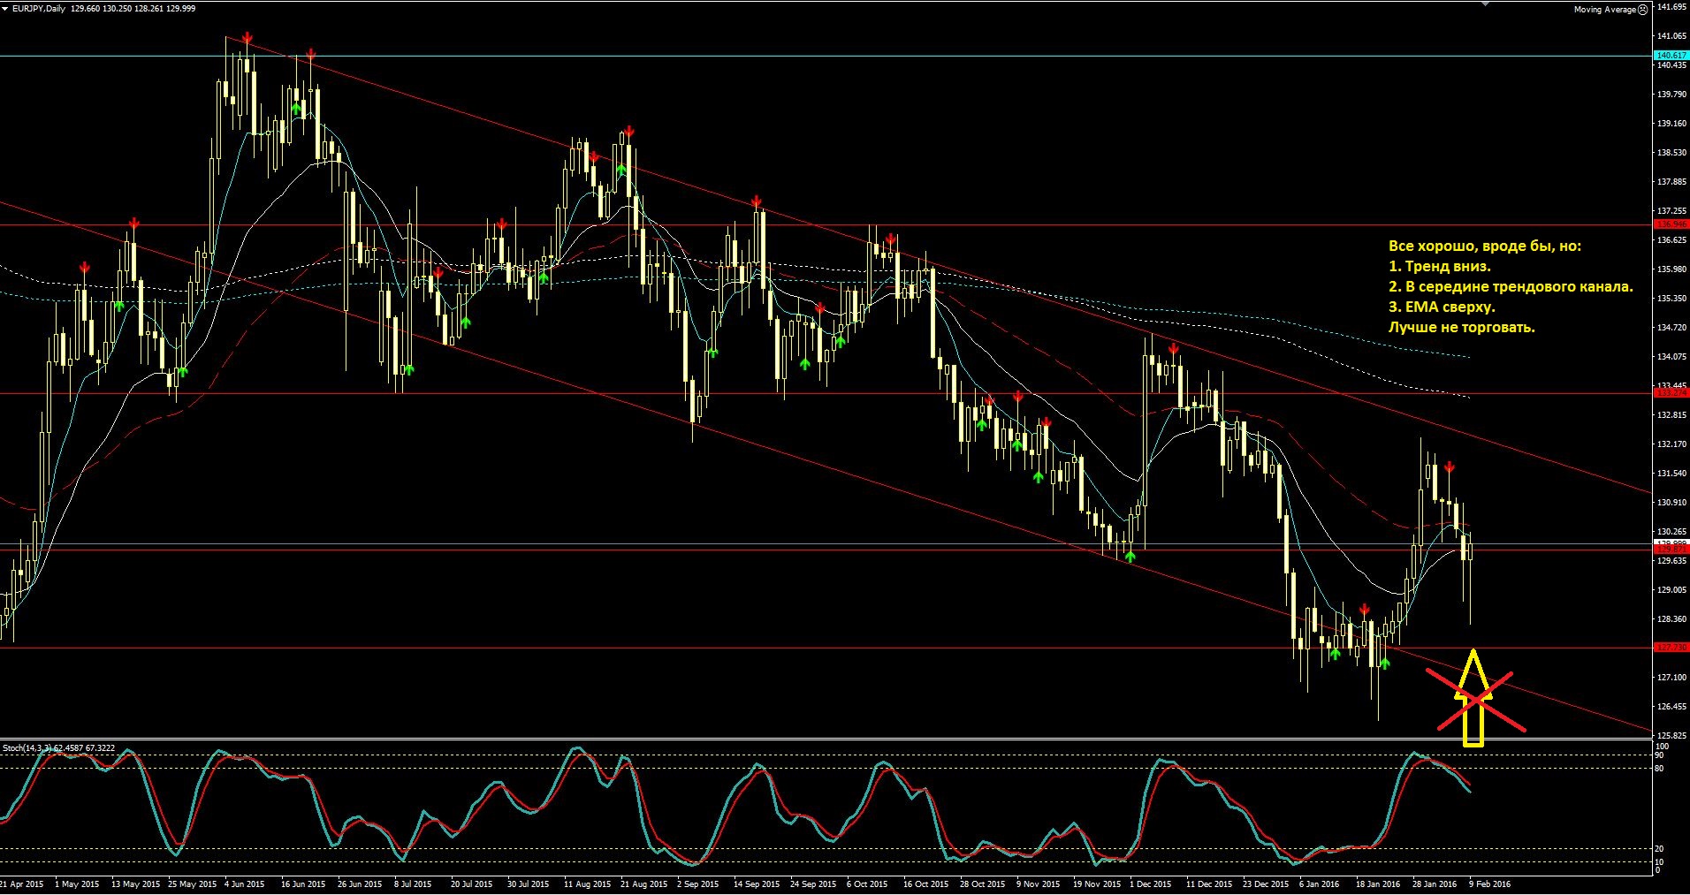Click the 'Все хорошо, вроде бы, но:' text label
Screen dimensions: 1690x895
coord(1485,247)
